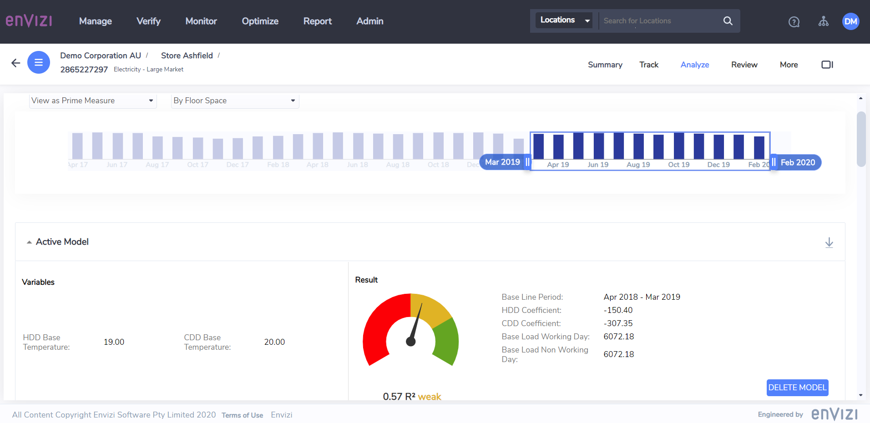Click the HDD Base Temperature value 19.00
Viewport: 870px width, 423px height.
click(114, 342)
